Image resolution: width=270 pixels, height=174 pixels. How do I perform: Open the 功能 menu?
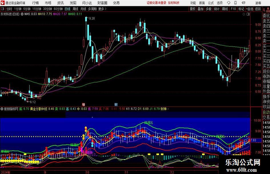coord(193,3)
